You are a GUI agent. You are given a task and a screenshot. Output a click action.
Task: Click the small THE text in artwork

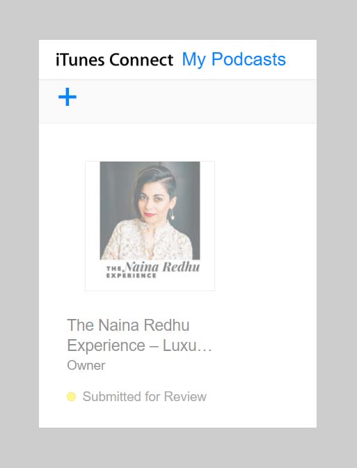point(113,268)
